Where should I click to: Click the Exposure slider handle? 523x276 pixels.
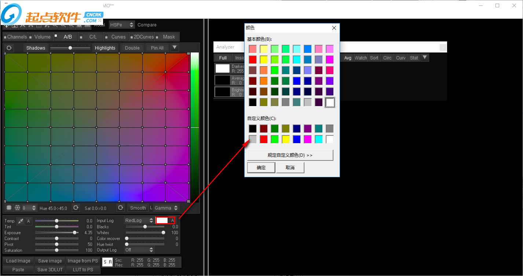[75, 233]
